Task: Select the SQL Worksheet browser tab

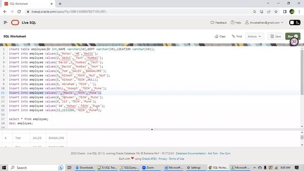Action: [28, 4]
